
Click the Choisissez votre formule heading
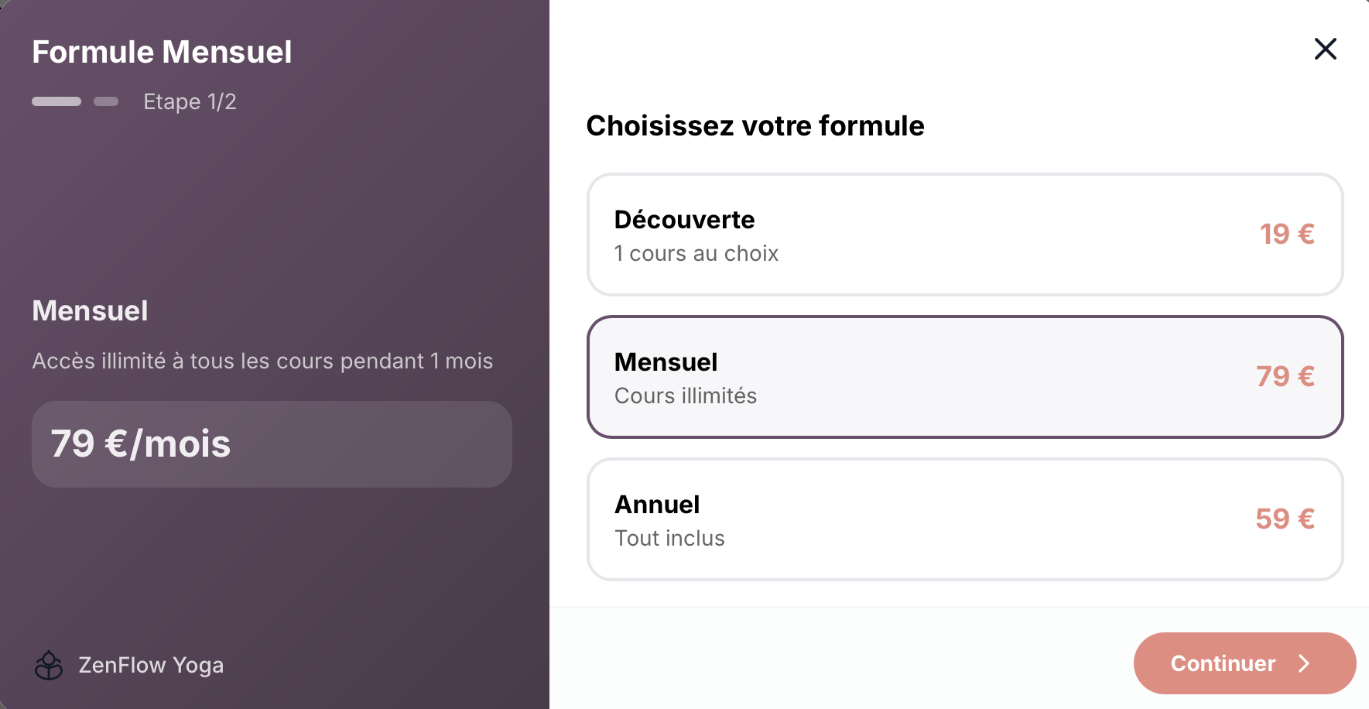(x=755, y=125)
